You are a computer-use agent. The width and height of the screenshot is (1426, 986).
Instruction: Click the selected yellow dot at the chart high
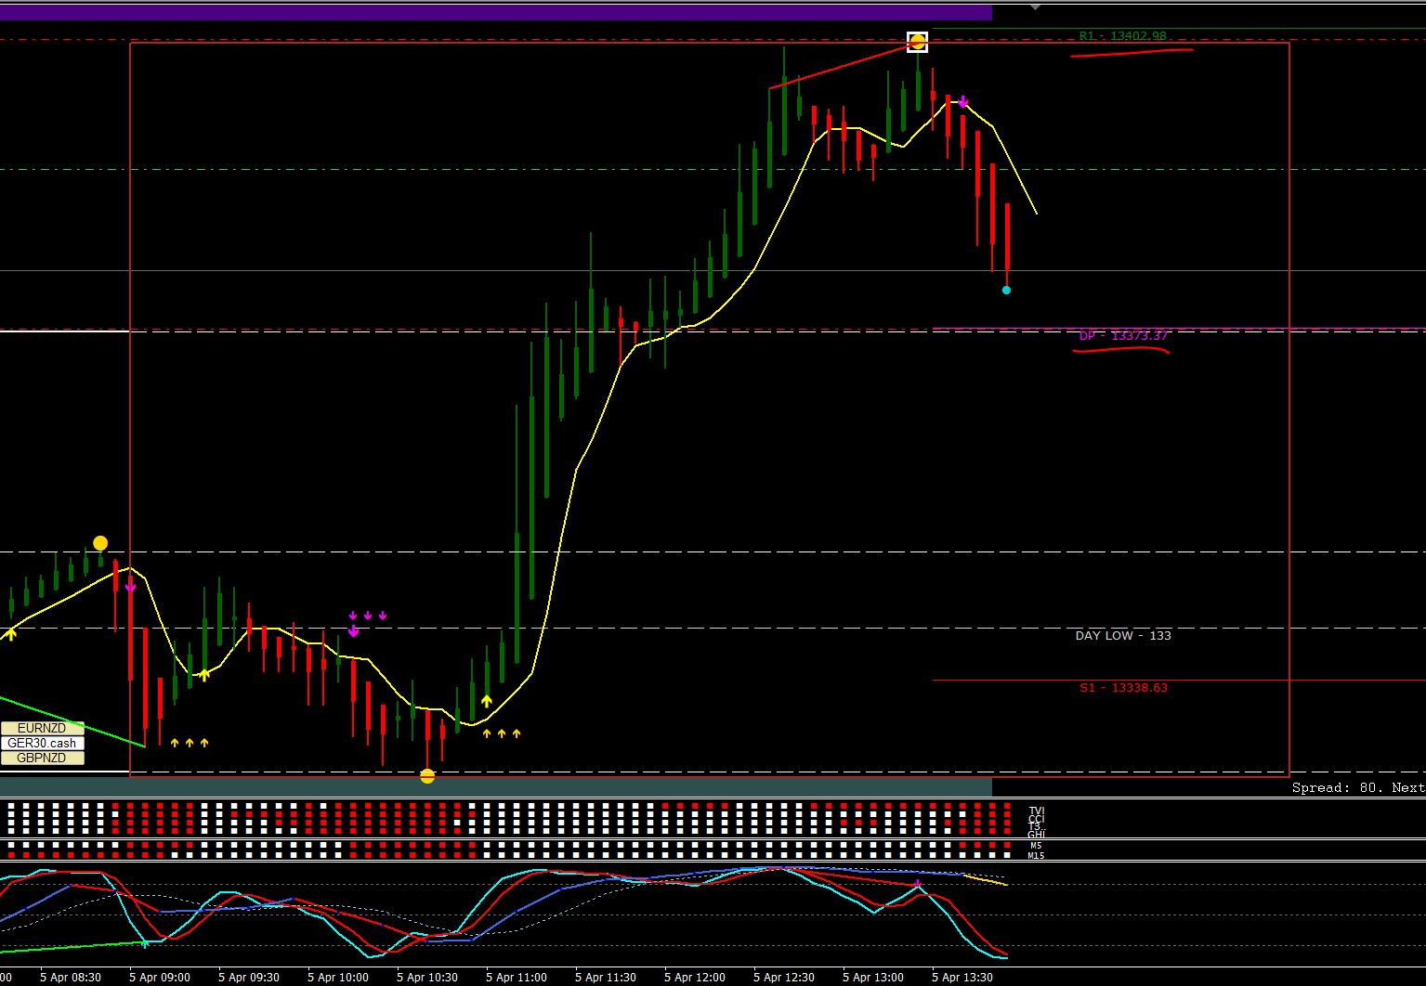tap(918, 42)
